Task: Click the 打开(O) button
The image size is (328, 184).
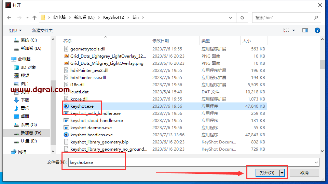Action: click(267, 172)
